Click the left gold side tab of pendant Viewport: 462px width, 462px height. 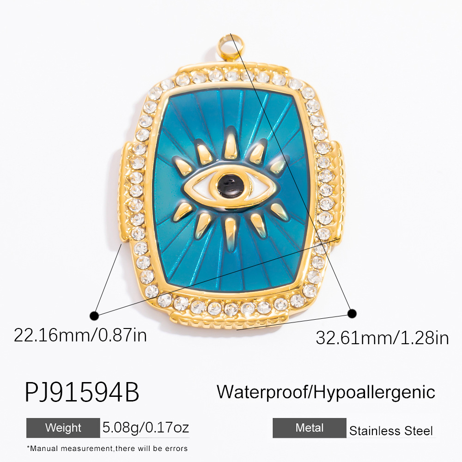click(124, 192)
